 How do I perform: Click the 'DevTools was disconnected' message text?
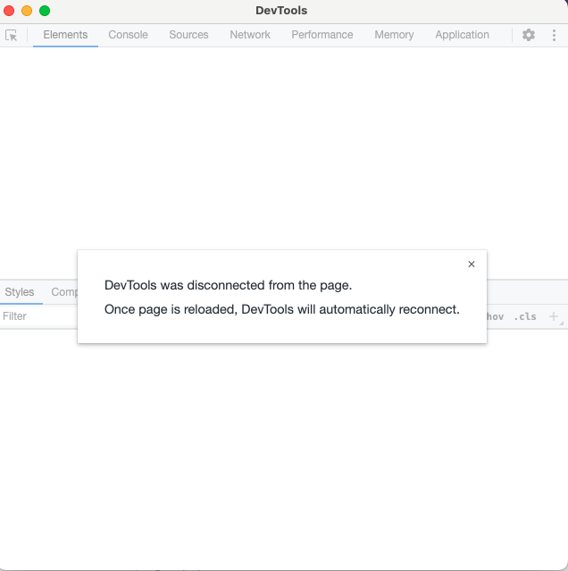pos(228,285)
